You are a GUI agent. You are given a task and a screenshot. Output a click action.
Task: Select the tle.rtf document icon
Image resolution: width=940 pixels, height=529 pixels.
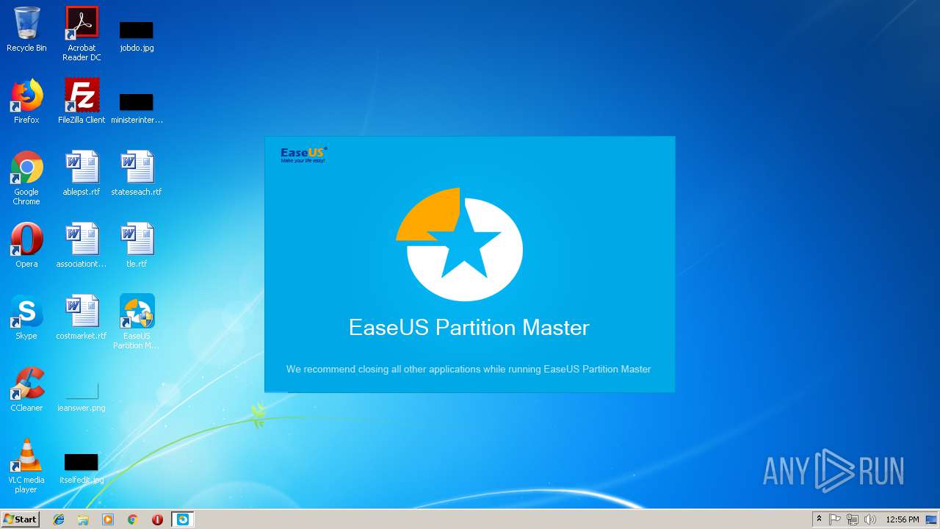(137, 245)
